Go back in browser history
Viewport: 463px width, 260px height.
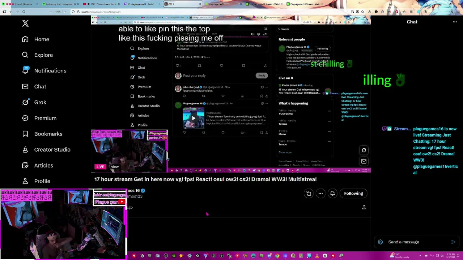(x=11, y=12)
